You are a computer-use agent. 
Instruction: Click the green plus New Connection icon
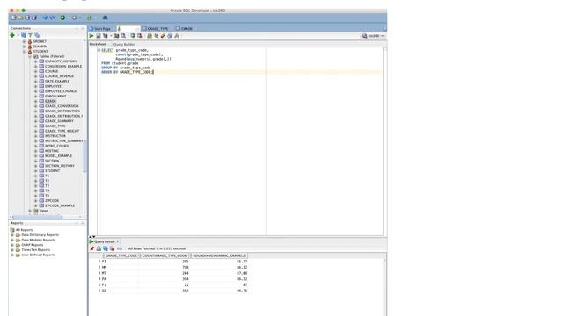12,35
